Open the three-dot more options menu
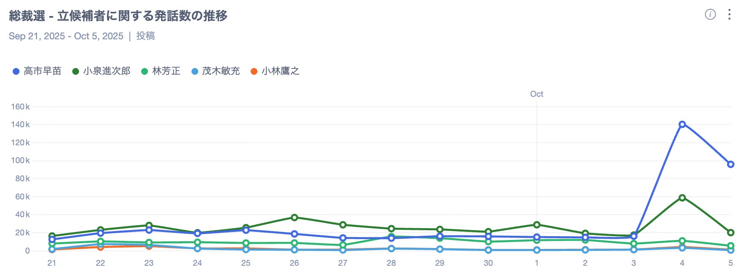The height and width of the screenshot is (278, 749). 729,15
